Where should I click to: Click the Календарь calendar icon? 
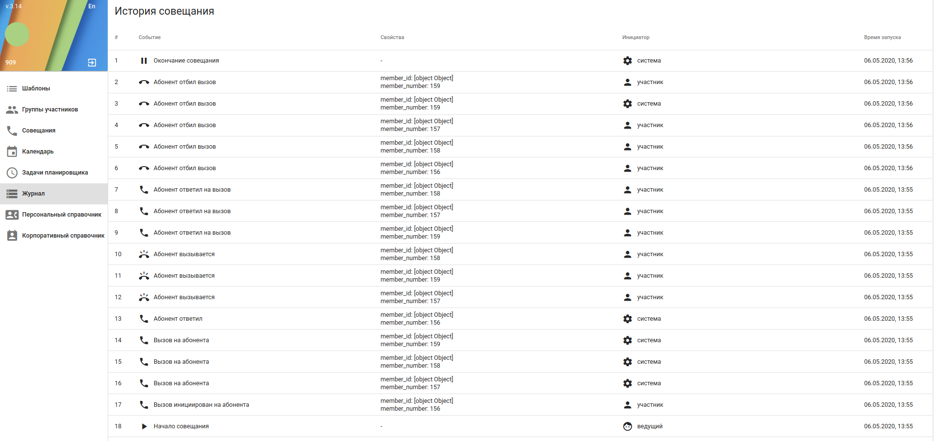12,152
